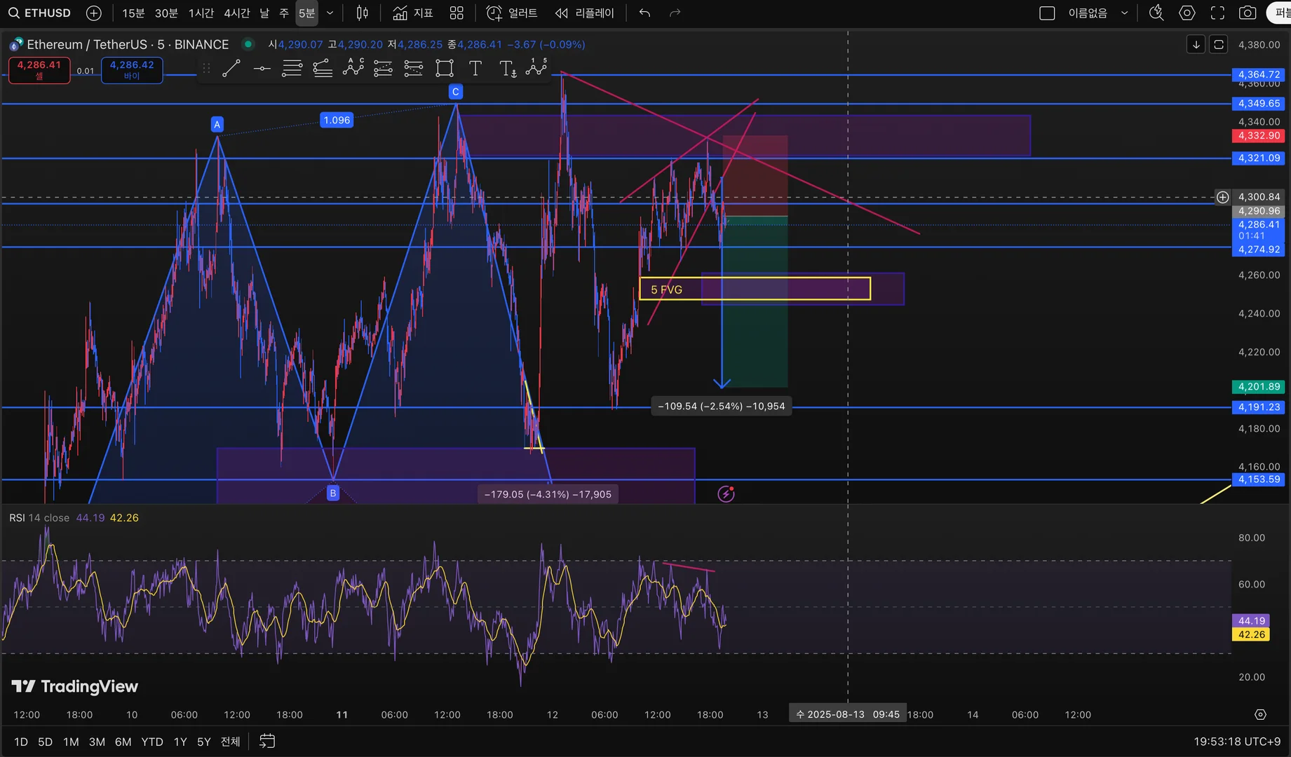Expand the time interval dropdown chevron
The image size is (1291, 757).
point(330,13)
